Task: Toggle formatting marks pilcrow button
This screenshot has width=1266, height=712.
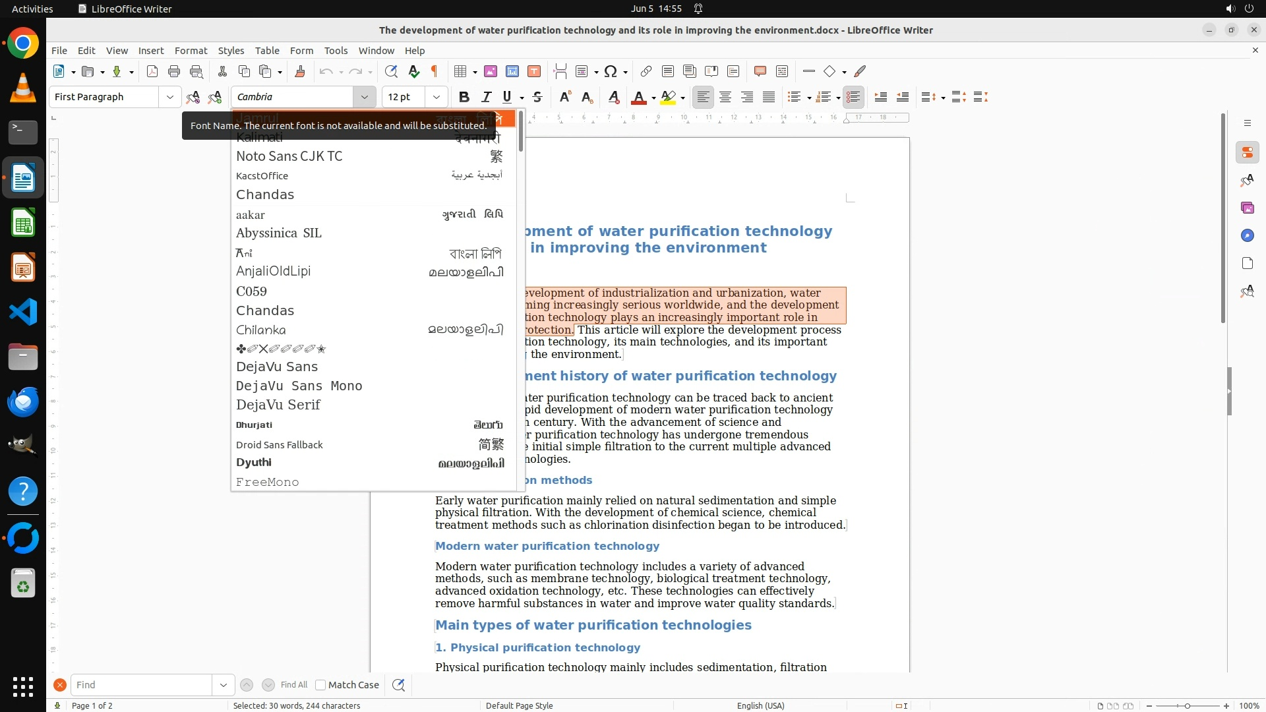Action: pos(435,71)
